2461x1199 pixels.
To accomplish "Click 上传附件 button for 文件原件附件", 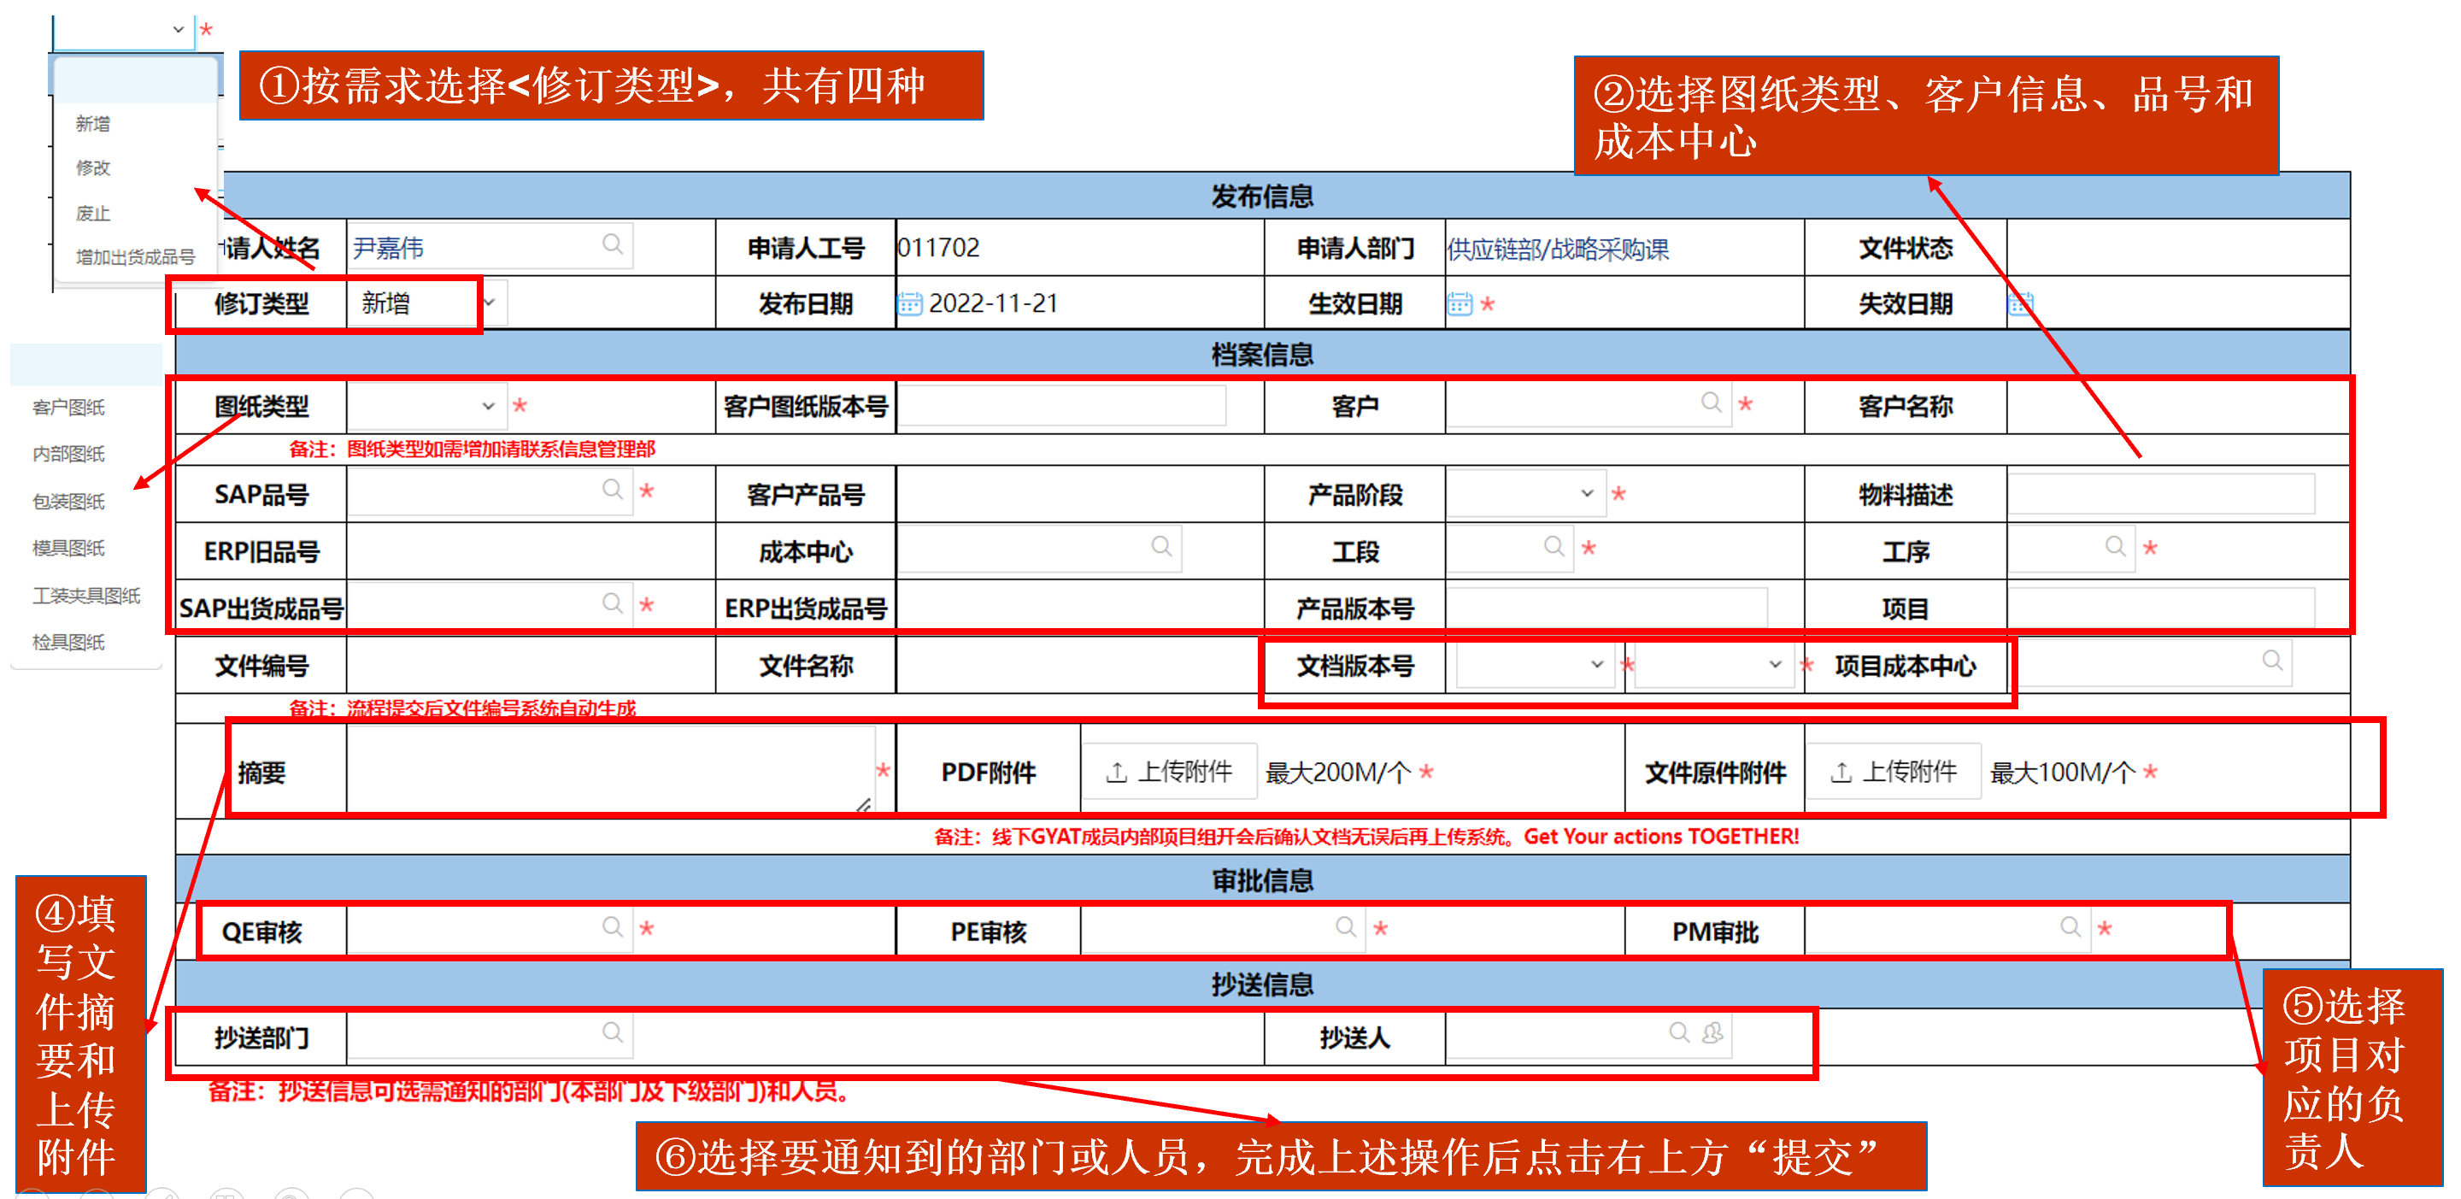I will point(1894,772).
